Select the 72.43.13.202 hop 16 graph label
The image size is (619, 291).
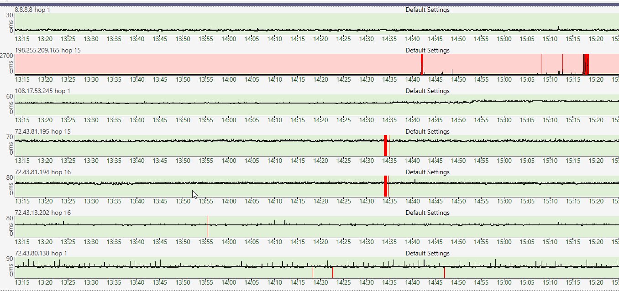tap(42, 213)
